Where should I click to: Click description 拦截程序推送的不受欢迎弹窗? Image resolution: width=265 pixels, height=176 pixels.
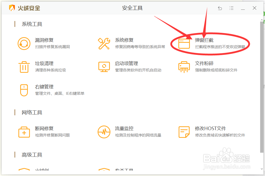tap(220, 47)
